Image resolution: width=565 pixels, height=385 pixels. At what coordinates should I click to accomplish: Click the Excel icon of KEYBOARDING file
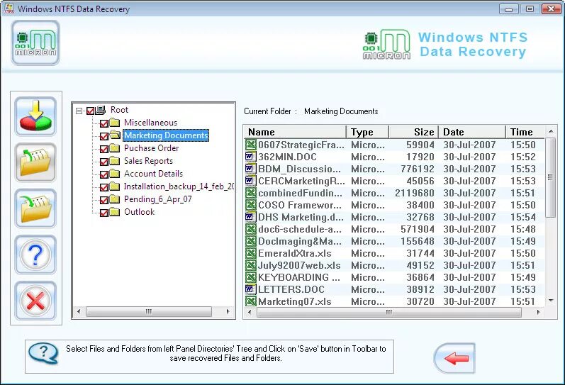(x=250, y=277)
